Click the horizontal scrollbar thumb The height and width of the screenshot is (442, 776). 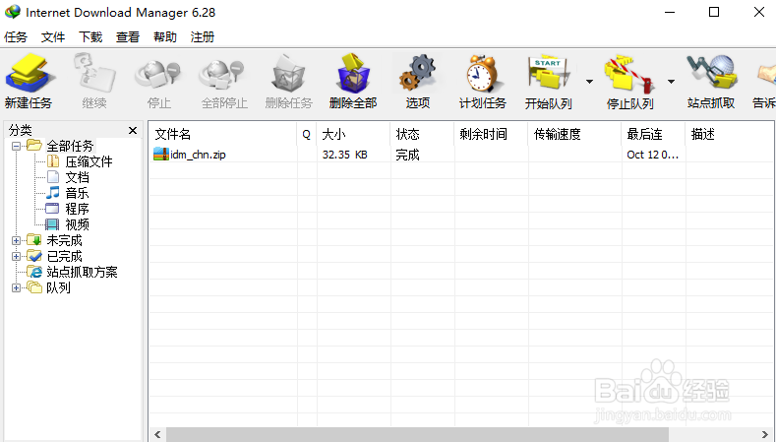[417, 434]
